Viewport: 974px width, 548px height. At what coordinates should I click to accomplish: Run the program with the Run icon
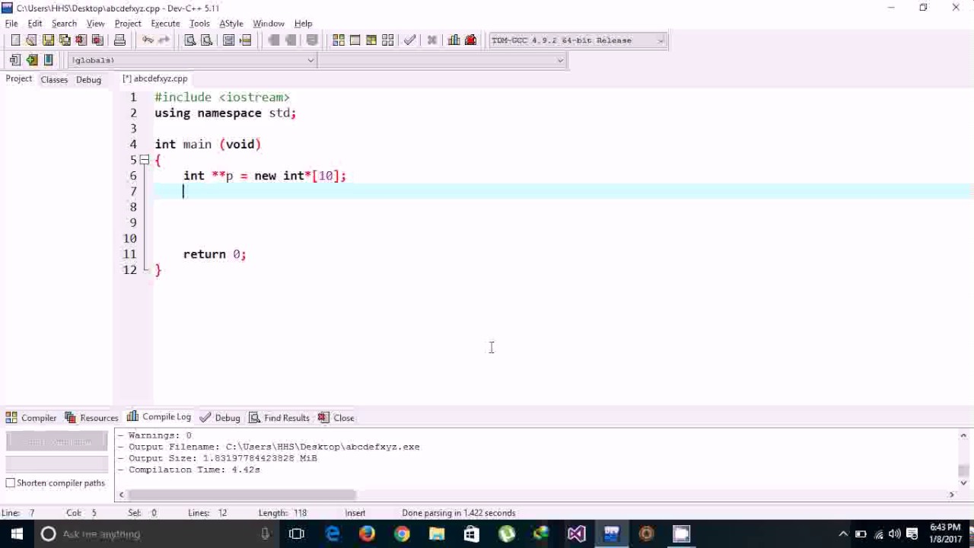coord(355,40)
